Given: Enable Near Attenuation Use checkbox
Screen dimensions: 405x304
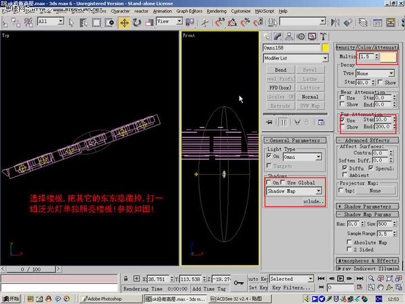Looking at the screenshot, I should coord(343,98).
